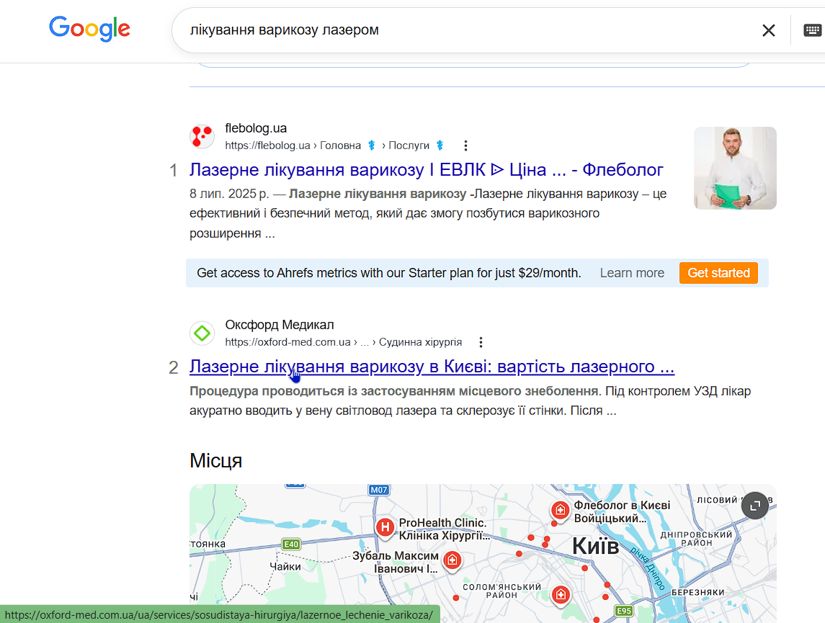Click Зубаль Максим Іванович label on map

click(396, 562)
